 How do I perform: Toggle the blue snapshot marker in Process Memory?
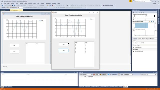click(x=152, y=21)
